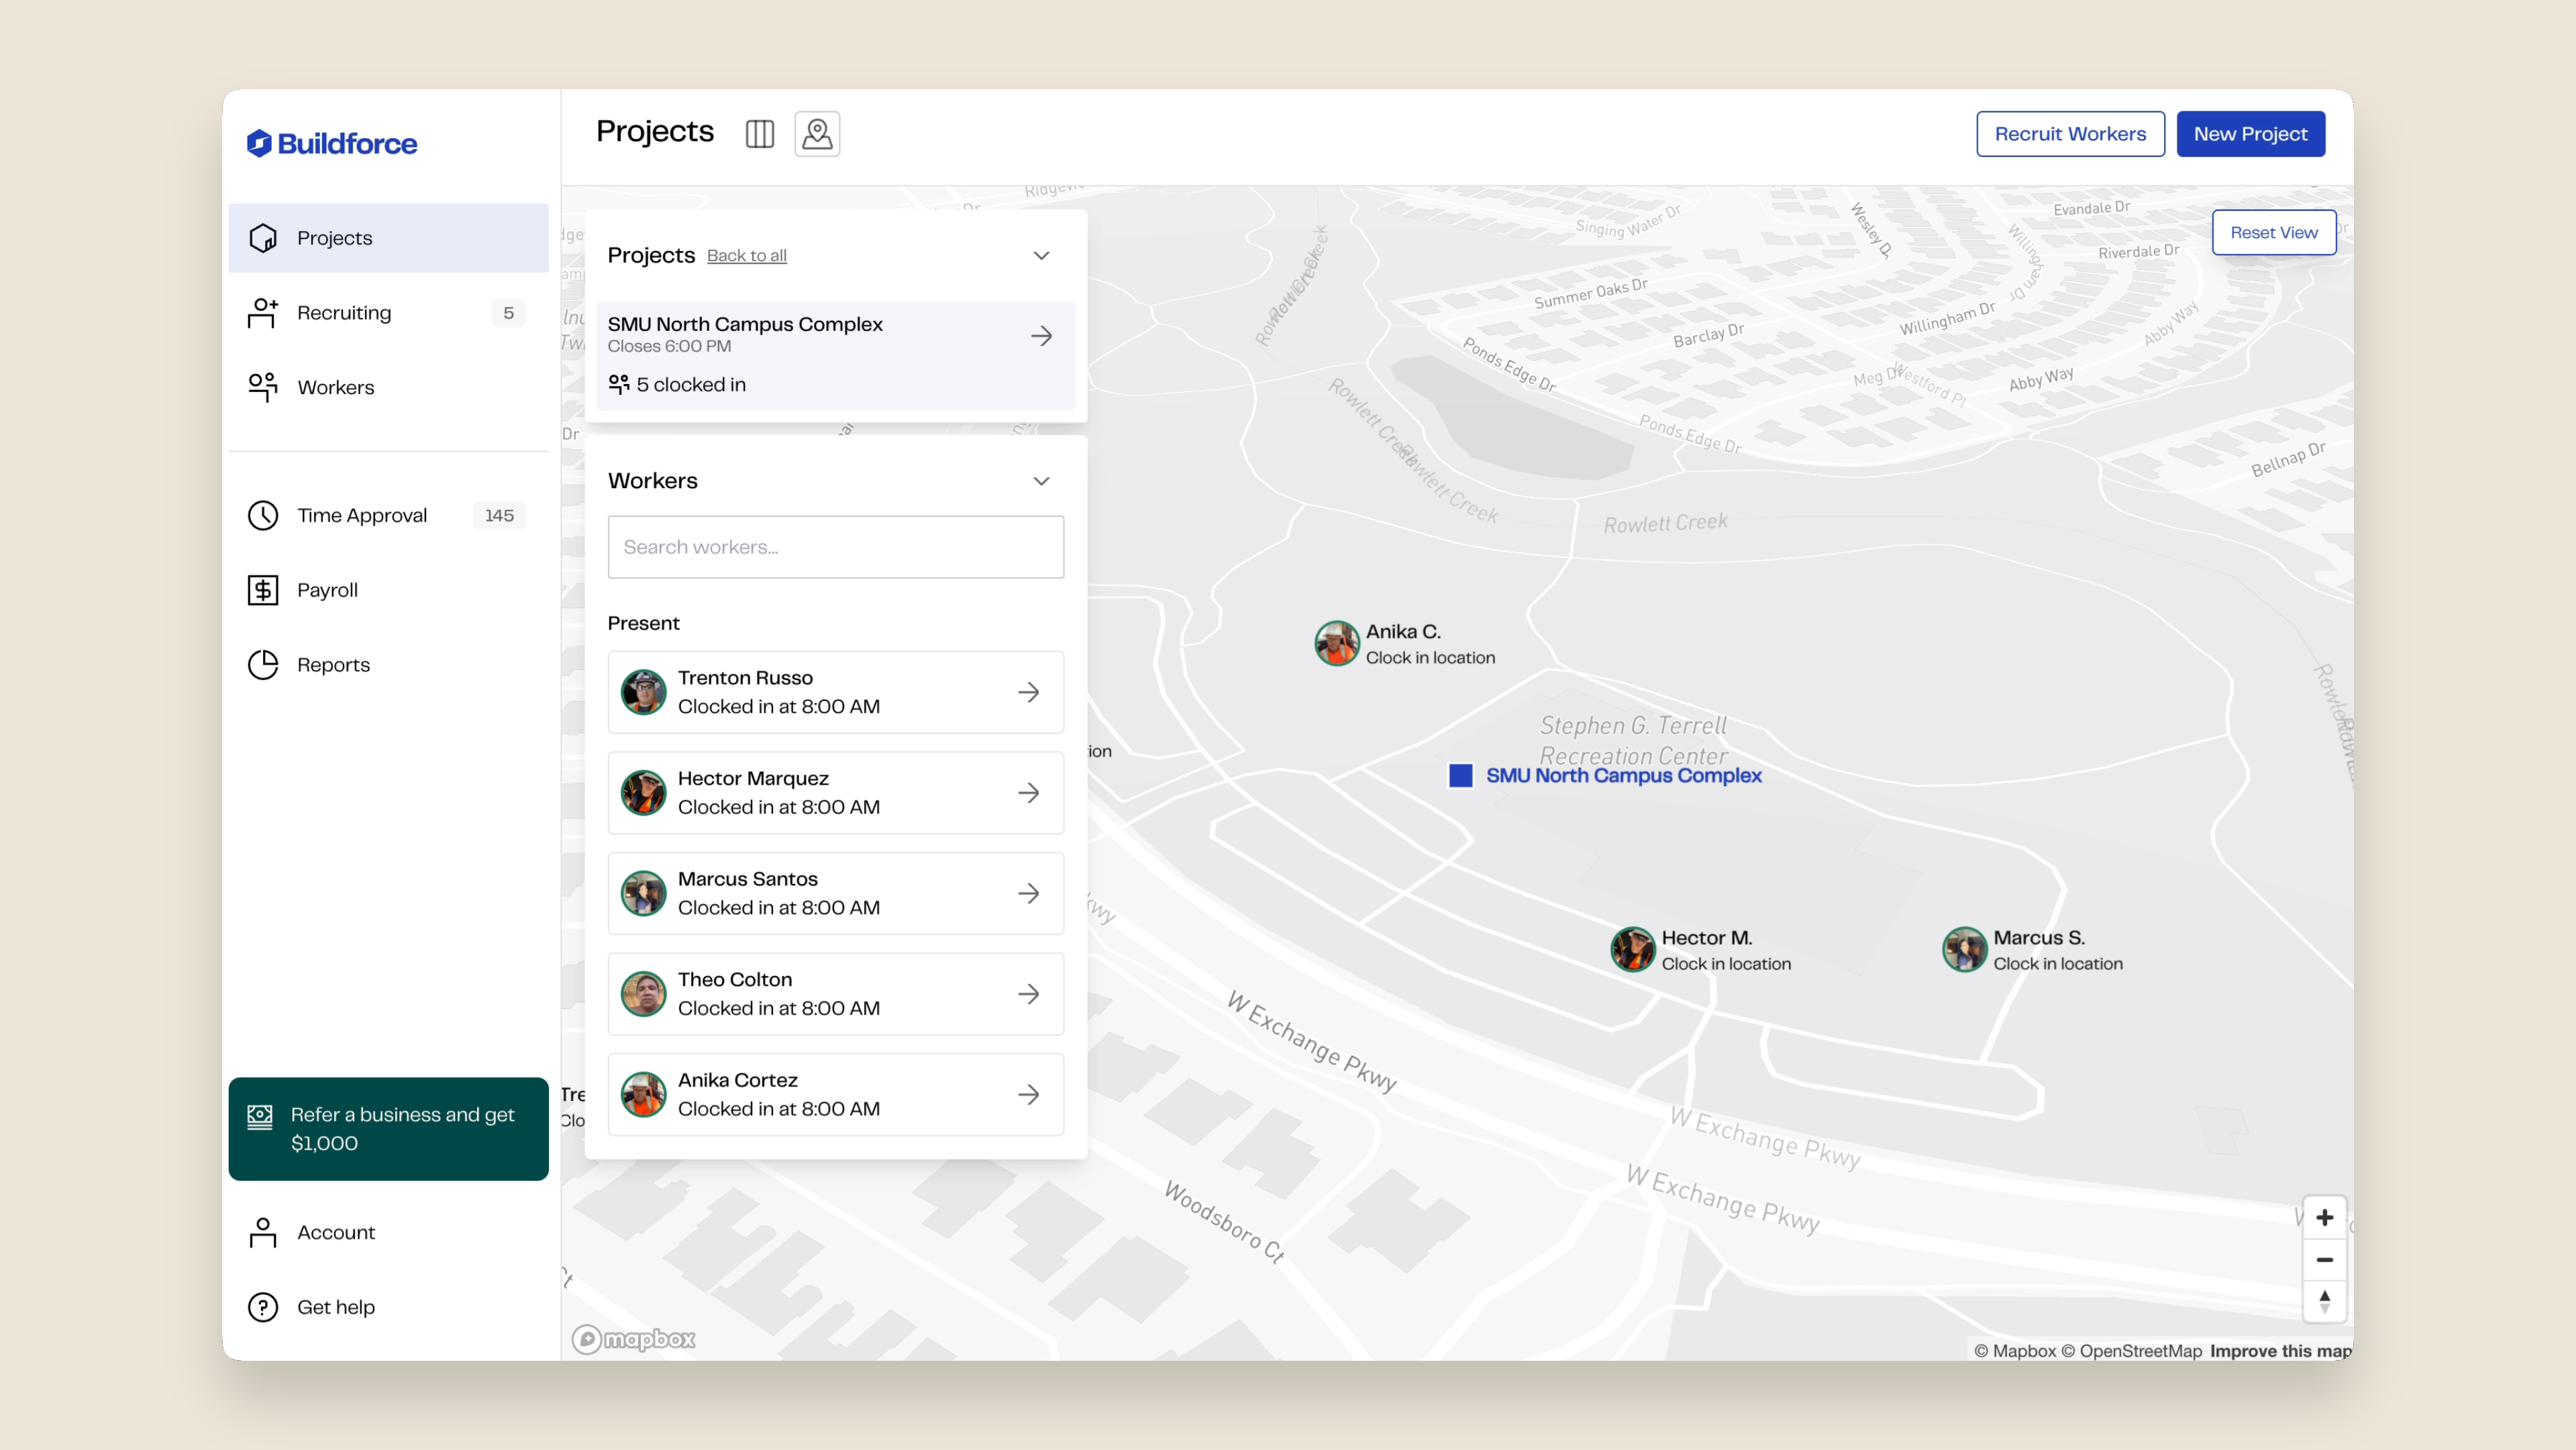Click the Time Approval badge showing 145
The image size is (2576, 1450).
pos(499,516)
